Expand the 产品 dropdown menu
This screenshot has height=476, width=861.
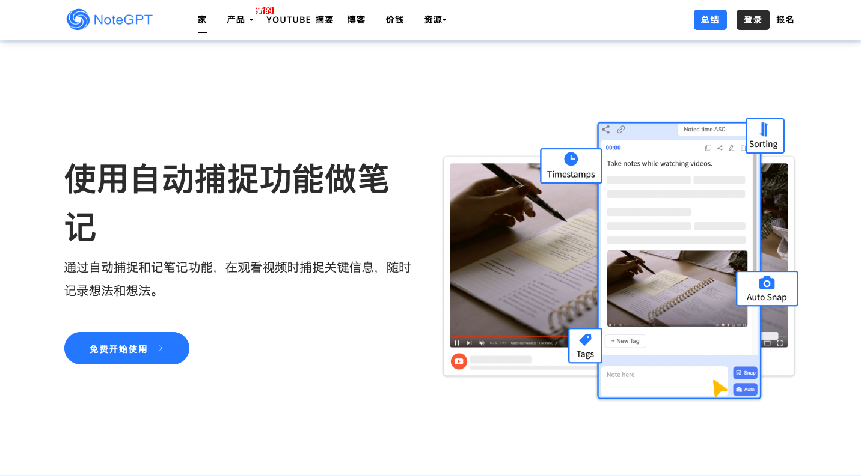239,20
